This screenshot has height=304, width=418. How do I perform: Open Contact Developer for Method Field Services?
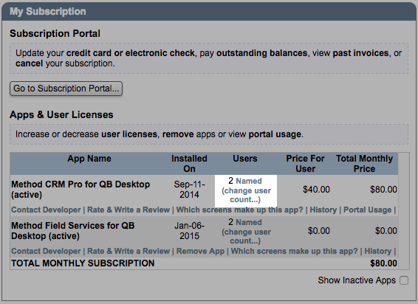pyautogui.click(x=46, y=251)
